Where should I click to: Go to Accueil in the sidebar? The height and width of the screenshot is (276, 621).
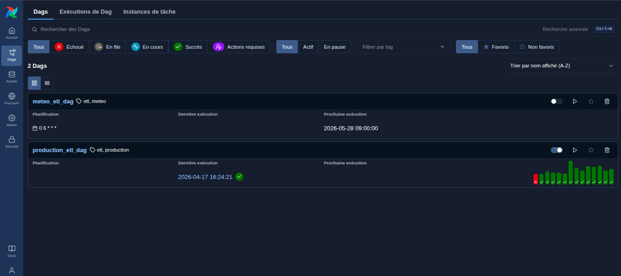pyautogui.click(x=12, y=33)
